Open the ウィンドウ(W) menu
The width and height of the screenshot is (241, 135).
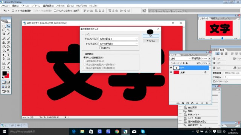[x=81, y=6]
